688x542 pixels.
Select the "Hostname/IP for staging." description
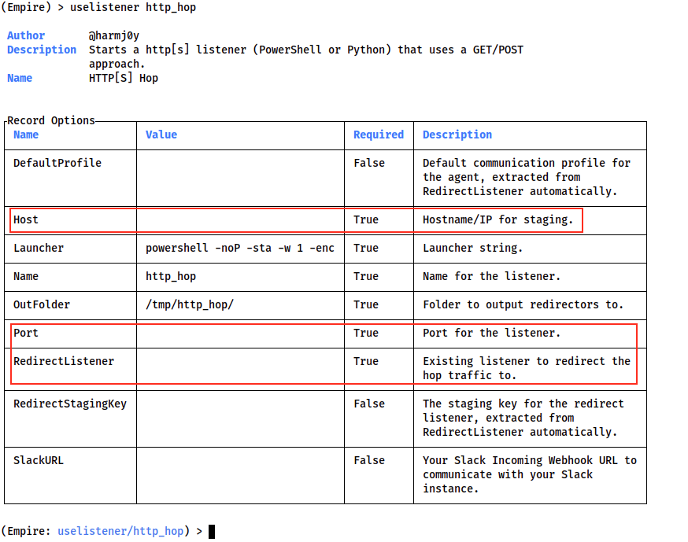pos(498,219)
